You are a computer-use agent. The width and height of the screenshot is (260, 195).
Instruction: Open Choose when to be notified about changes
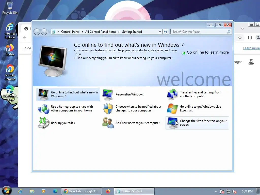[132, 109]
